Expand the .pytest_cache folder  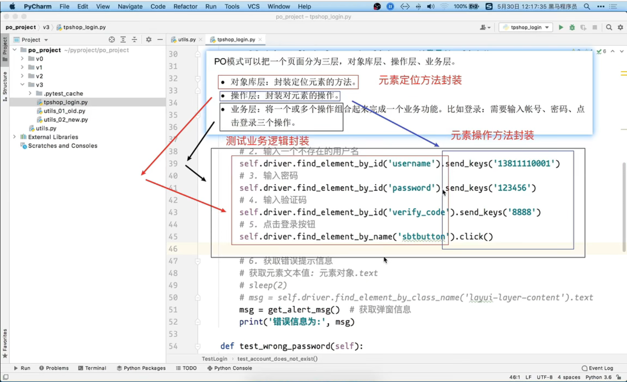pyautogui.click(x=30, y=94)
